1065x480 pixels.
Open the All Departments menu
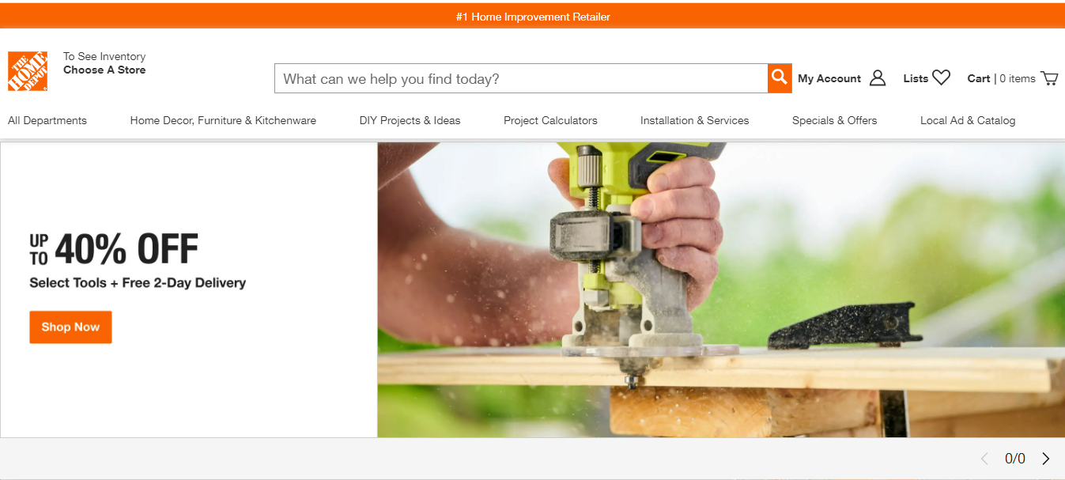click(47, 120)
